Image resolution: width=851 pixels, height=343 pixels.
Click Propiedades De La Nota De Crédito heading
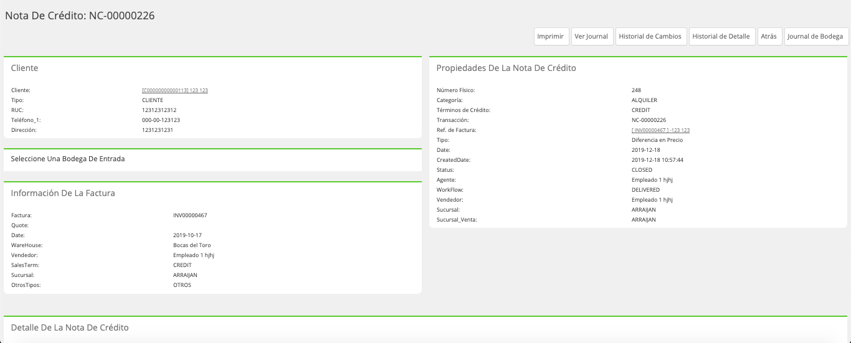point(506,68)
